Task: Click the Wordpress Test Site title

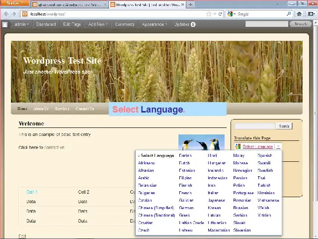Action: pyautogui.click(x=62, y=61)
